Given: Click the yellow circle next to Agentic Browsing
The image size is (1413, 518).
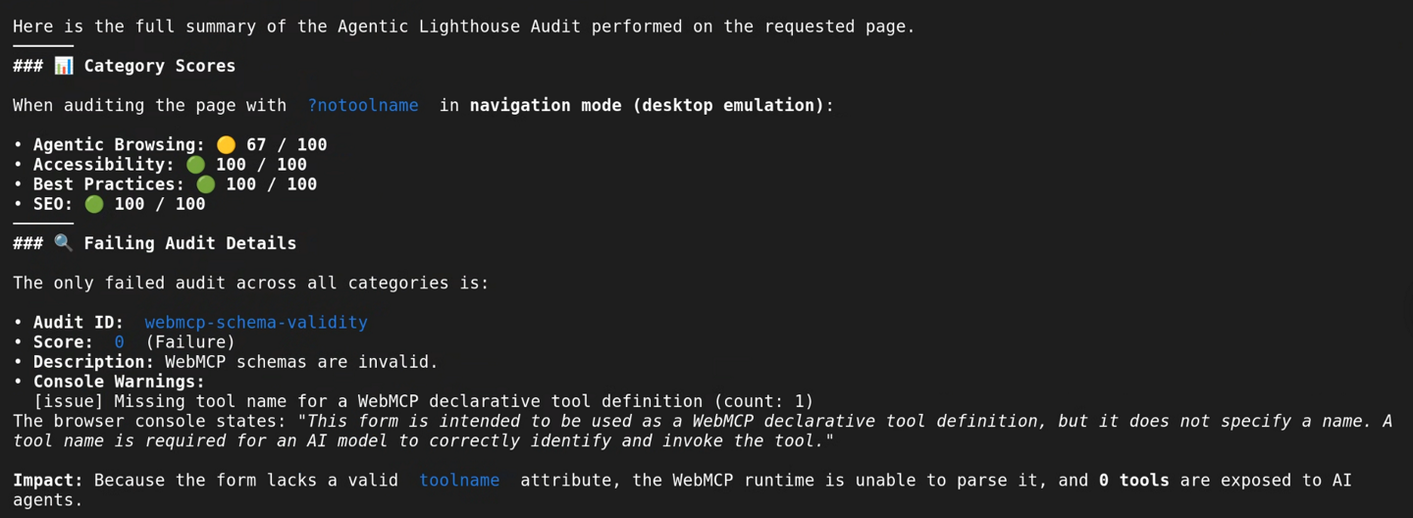Looking at the screenshot, I should pos(226,145).
